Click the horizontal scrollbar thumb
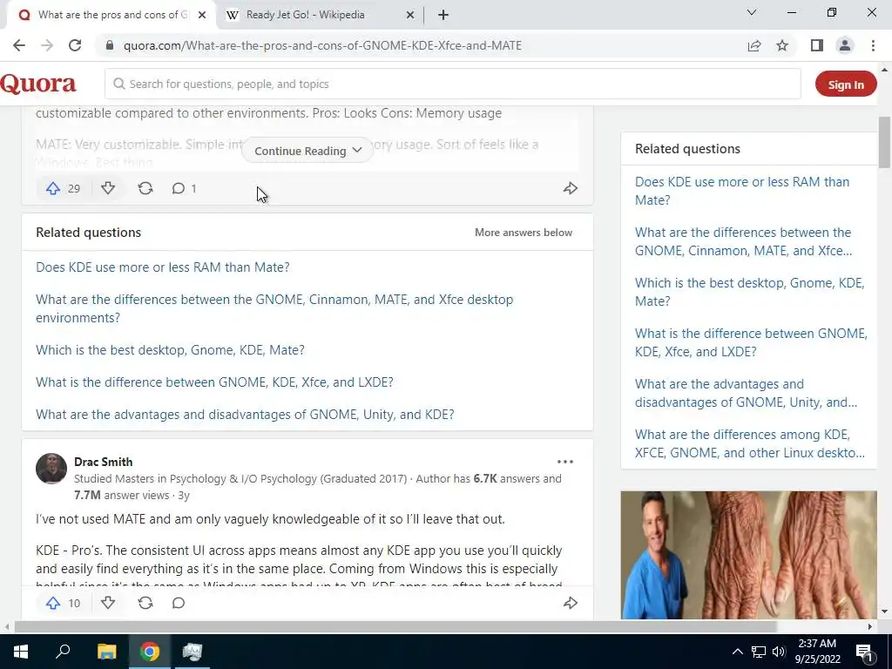Image resolution: width=892 pixels, height=669 pixels. point(395,626)
